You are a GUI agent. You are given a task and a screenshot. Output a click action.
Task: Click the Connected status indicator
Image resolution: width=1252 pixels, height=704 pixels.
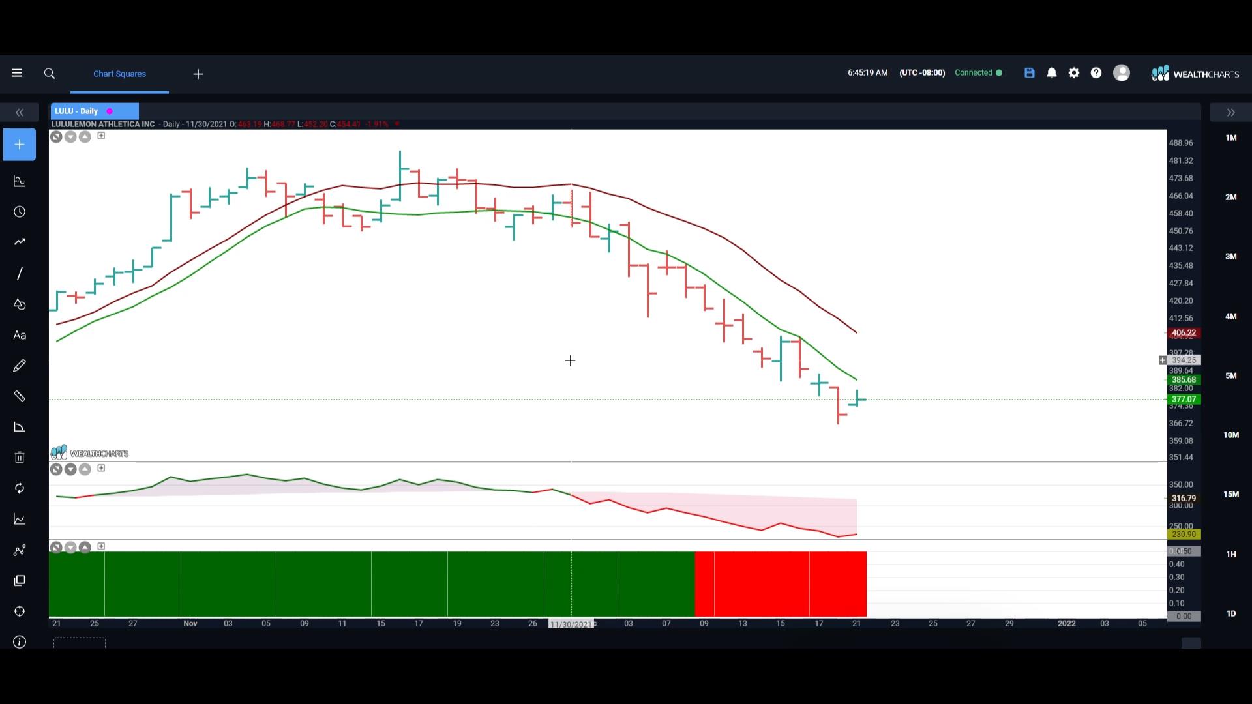978,73
